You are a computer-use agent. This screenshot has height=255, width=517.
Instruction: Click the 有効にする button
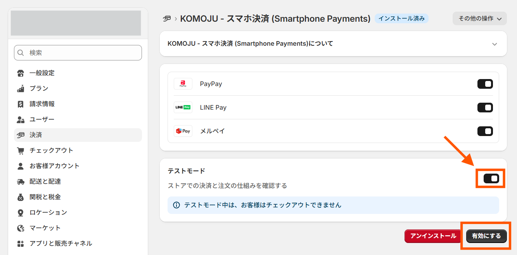tap(486, 236)
